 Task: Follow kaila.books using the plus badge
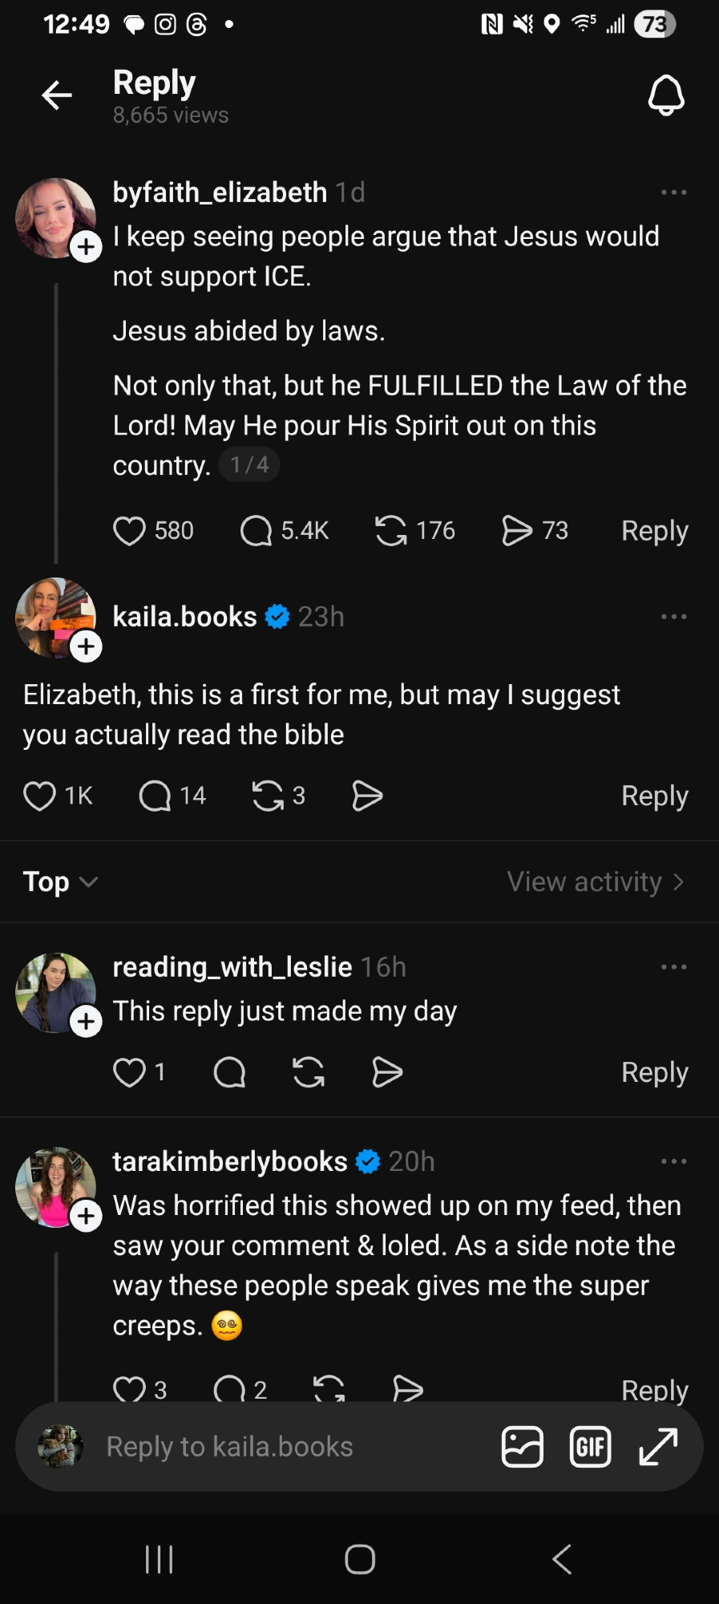tap(87, 646)
